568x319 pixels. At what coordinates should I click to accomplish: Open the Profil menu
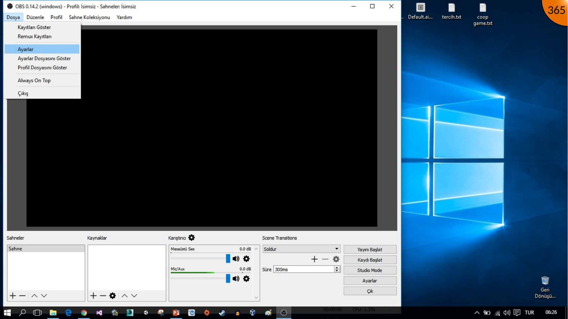pos(56,17)
